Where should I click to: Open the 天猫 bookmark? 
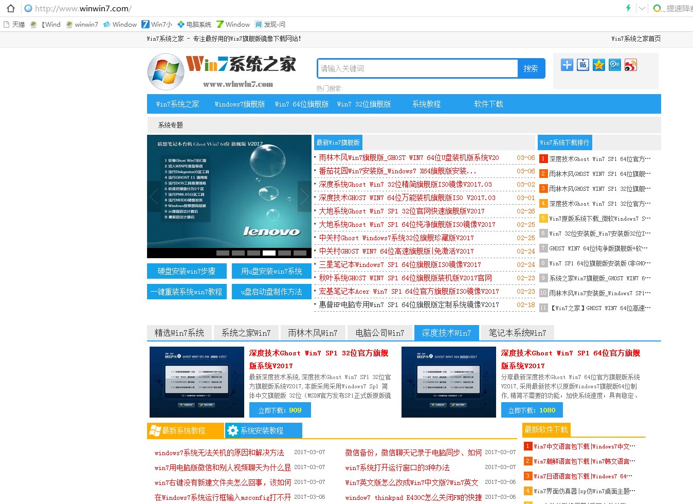point(14,24)
